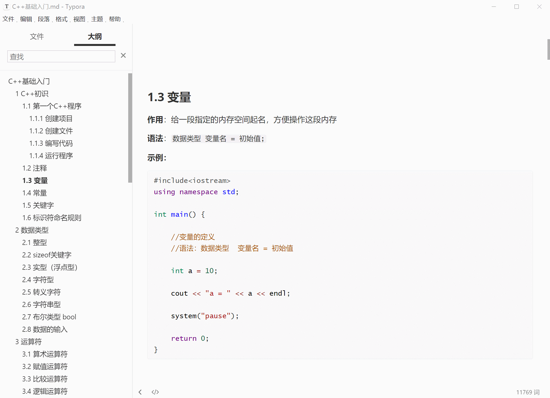Jump to C++基础入门 outline heading
Image resolution: width=550 pixels, height=398 pixels.
(x=29, y=81)
